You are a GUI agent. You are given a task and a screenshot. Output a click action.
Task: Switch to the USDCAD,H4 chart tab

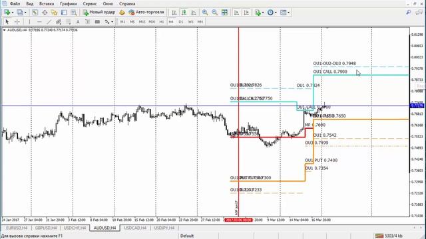(135, 228)
